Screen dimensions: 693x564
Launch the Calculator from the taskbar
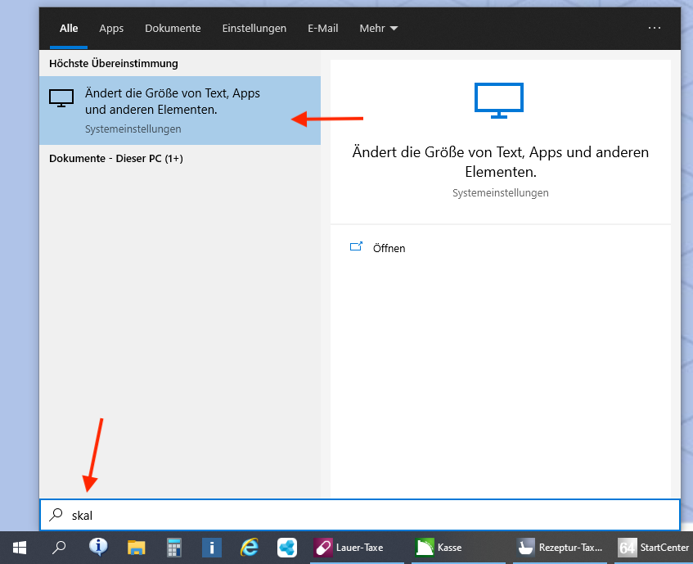coord(173,548)
